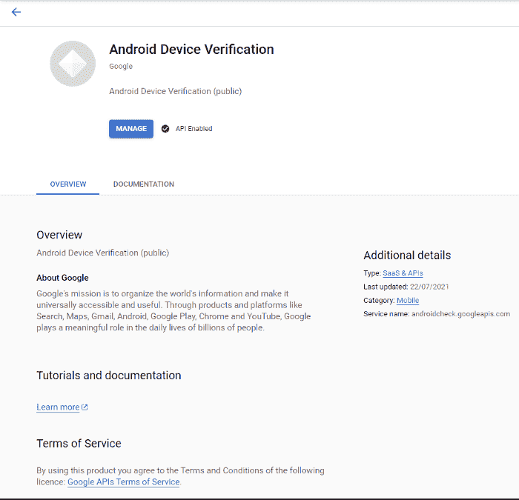Open the Mobile category link
The height and width of the screenshot is (500, 519).
(407, 300)
